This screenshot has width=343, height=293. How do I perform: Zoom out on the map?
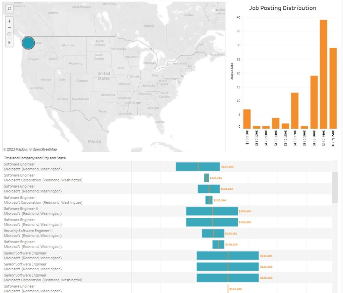pyautogui.click(x=9, y=27)
